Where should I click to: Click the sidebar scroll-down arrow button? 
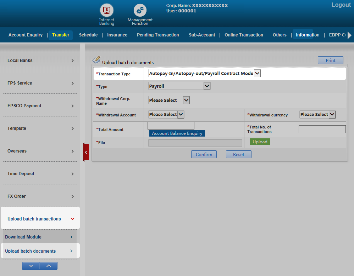coord(31,266)
